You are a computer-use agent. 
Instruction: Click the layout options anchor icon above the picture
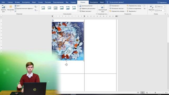(x=53, y=20)
